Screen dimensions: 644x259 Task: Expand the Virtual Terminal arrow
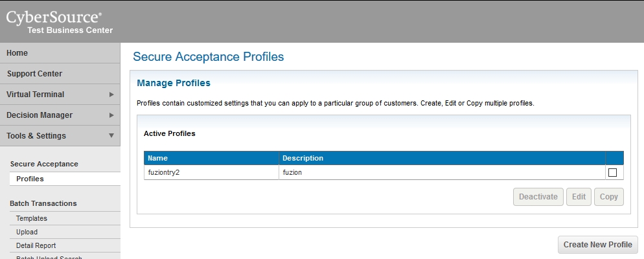(x=111, y=95)
